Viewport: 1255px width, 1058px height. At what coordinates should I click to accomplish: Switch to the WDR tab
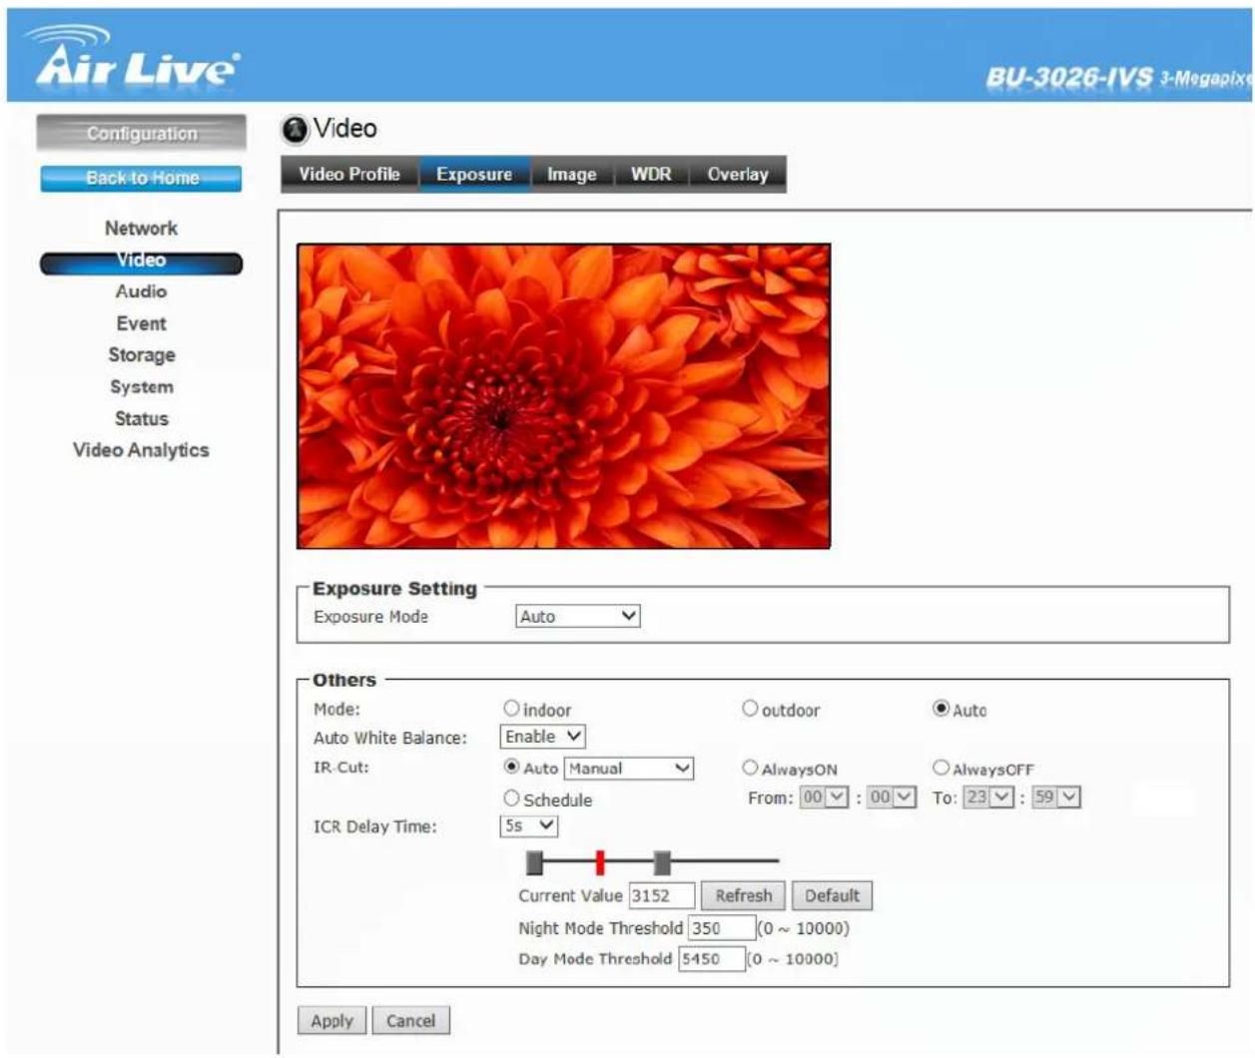651,174
